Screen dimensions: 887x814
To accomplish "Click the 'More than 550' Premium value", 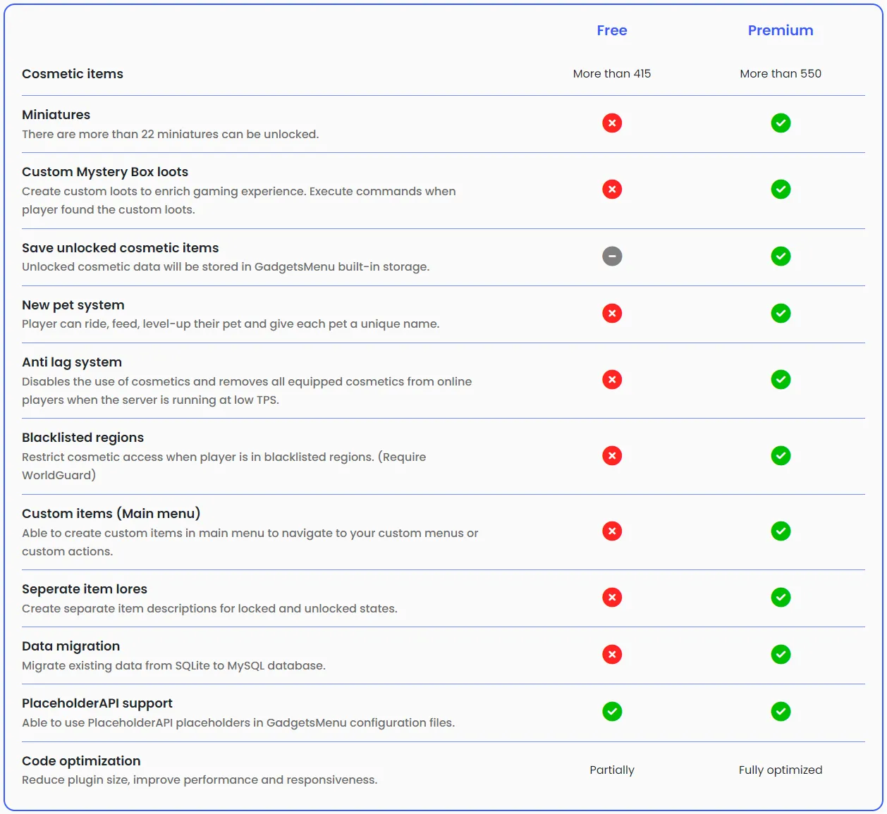I will (x=780, y=73).
